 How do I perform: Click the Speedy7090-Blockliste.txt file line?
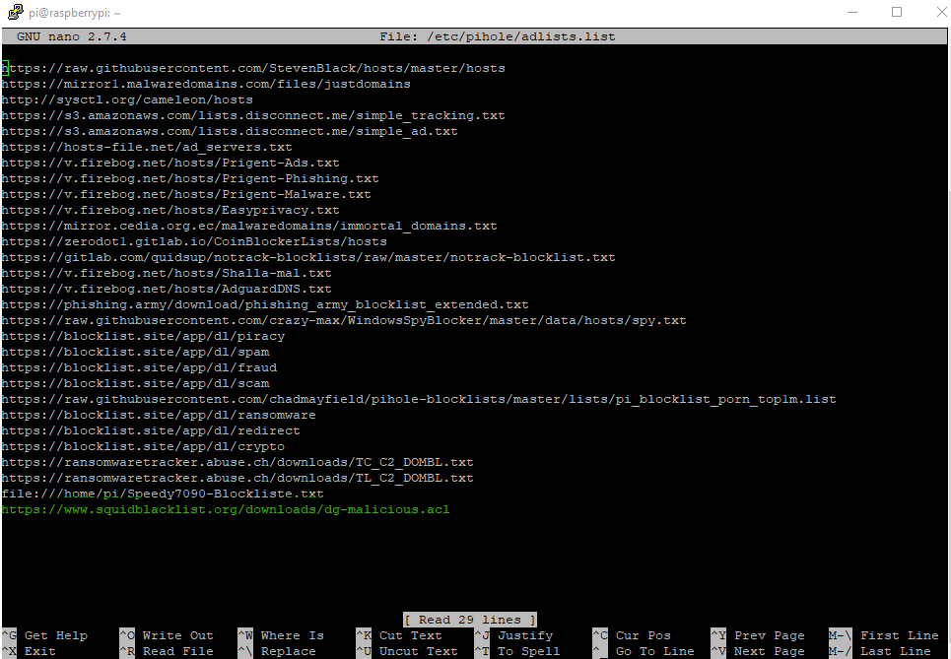tap(163, 494)
